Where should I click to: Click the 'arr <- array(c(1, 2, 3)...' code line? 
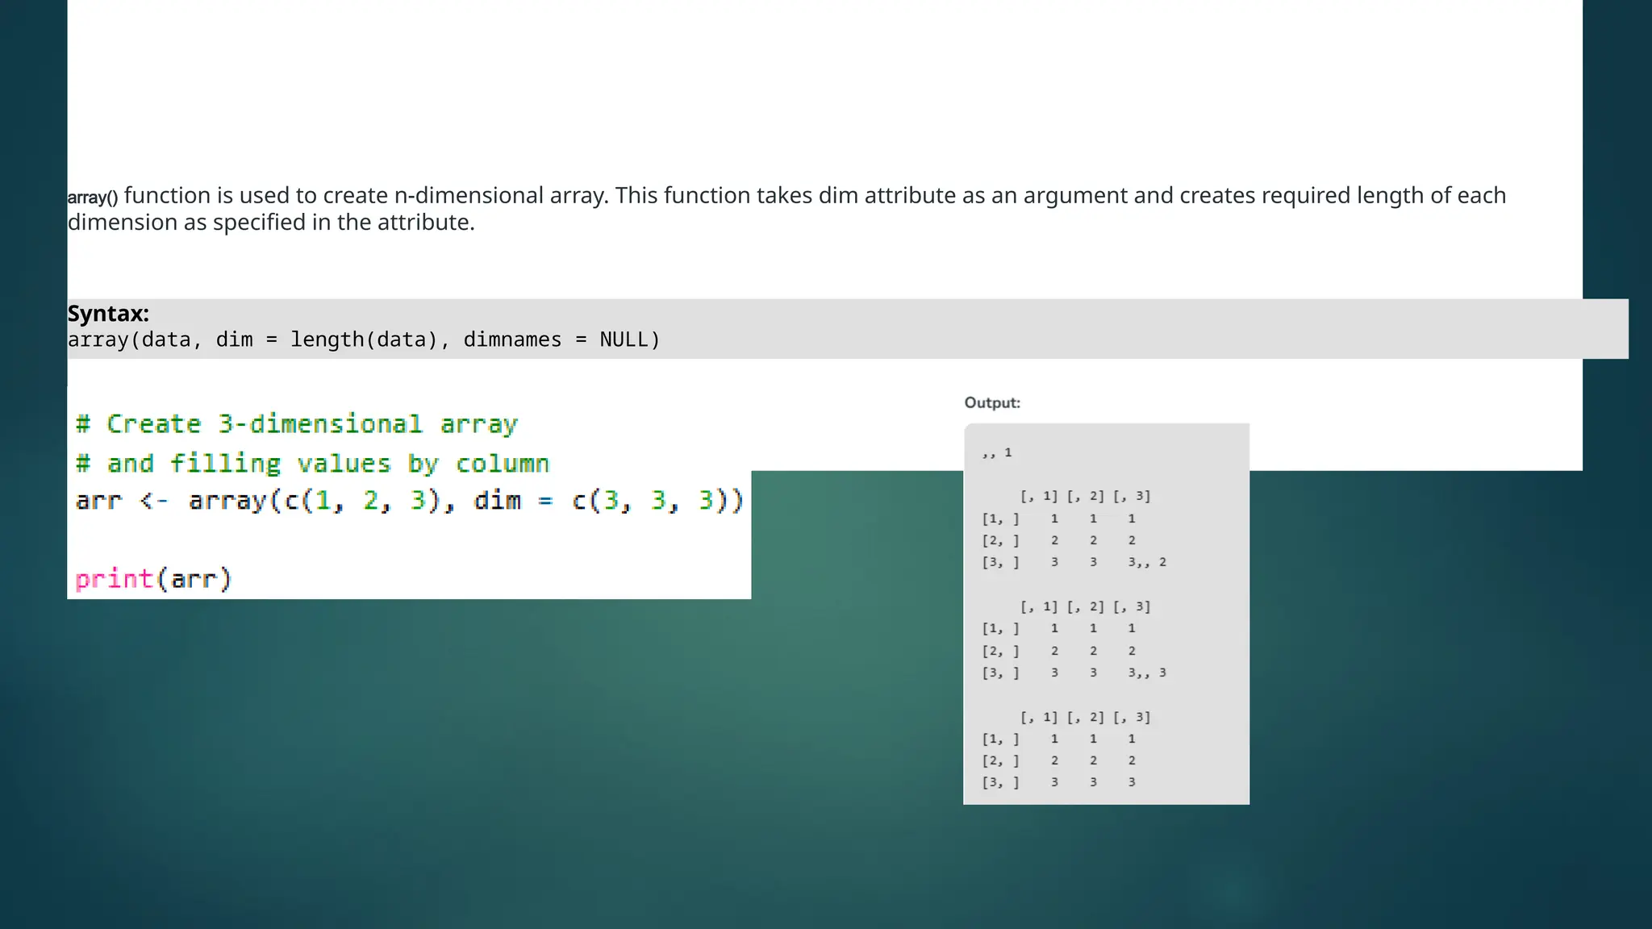(409, 501)
